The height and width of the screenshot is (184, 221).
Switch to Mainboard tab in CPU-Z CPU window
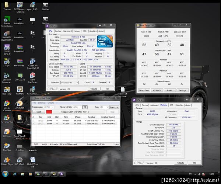pos(67,31)
